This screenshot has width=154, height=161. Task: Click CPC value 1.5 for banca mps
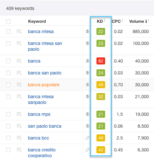(x=120, y=114)
